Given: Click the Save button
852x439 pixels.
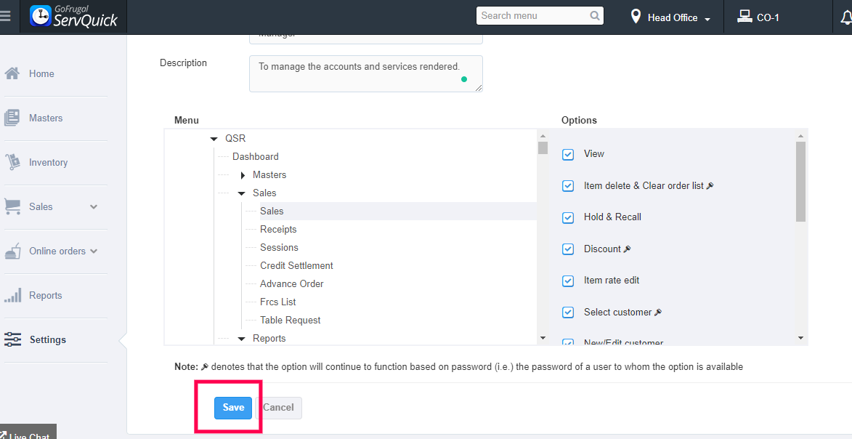Looking at the screenshot, I should tap(233, 408).
